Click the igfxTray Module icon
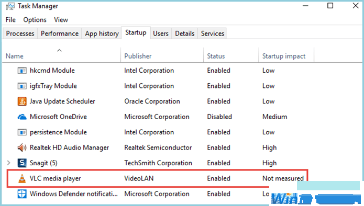The width and height of the screenshot is (364, 206). click(x=22, y=86)
